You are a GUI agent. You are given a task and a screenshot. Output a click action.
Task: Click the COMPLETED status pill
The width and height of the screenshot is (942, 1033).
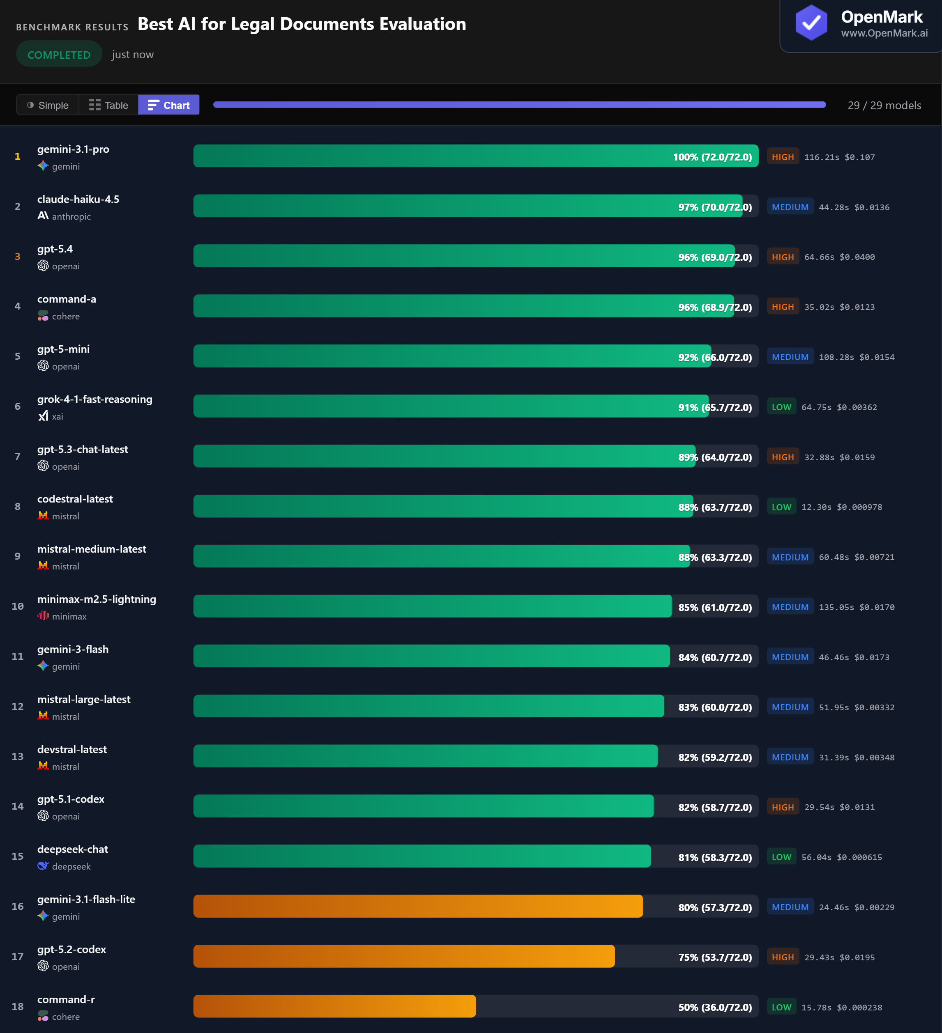pos(58,54)
